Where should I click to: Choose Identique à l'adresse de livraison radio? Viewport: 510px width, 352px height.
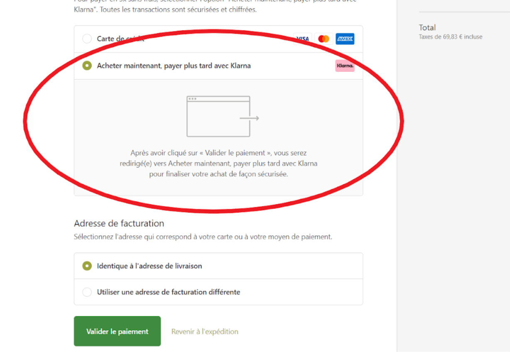coord(87,266)
